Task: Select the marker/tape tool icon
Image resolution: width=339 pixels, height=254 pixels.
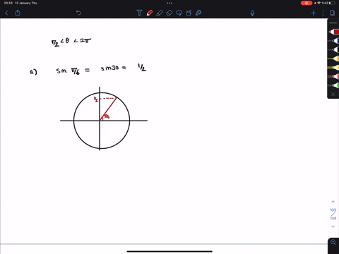Action: tap(198, 13)
